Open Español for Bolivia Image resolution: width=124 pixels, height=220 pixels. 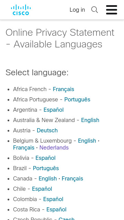[45, 158]
